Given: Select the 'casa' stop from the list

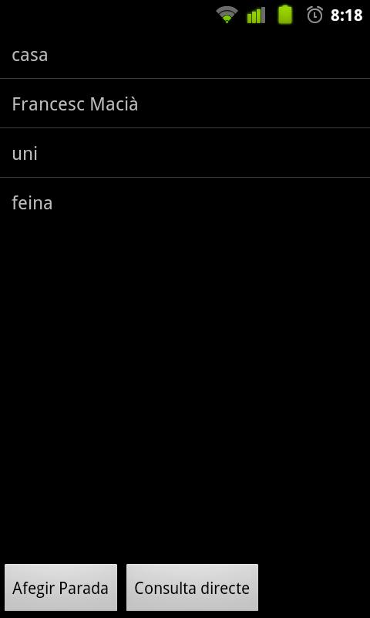Looking at the screenshot, I should 185,54.
